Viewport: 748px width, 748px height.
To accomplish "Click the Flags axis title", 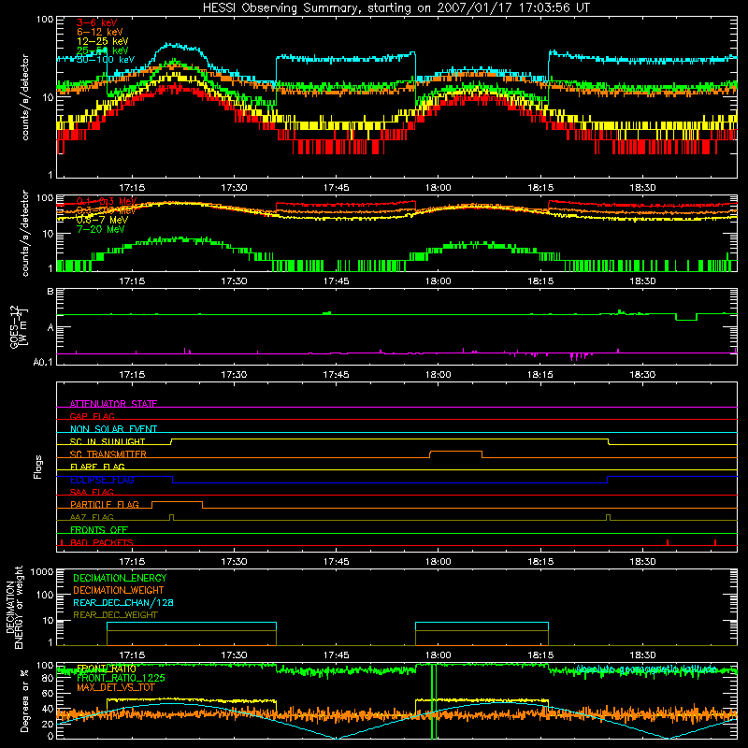I will coord(38,467).
